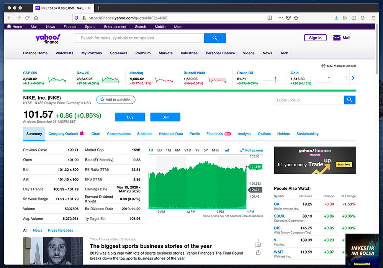Open the Library bookshelf icon
This screenshot has width=383, height=268.
pos(345,18)
